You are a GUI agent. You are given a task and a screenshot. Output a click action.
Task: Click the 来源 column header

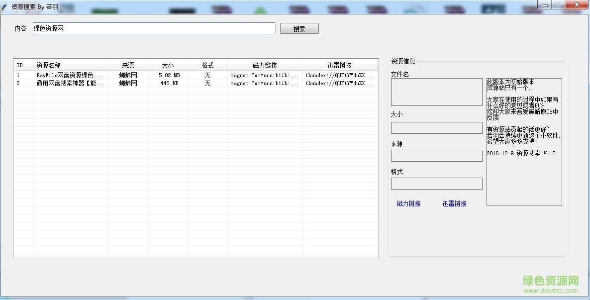(x=128, y=65)
